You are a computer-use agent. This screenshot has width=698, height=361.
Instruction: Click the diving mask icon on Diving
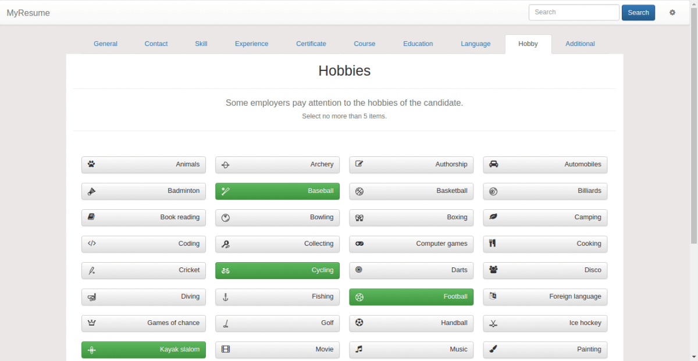tap(92, 298)
